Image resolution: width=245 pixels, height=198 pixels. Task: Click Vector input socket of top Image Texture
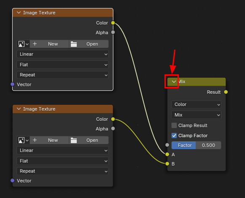(13, 84)
